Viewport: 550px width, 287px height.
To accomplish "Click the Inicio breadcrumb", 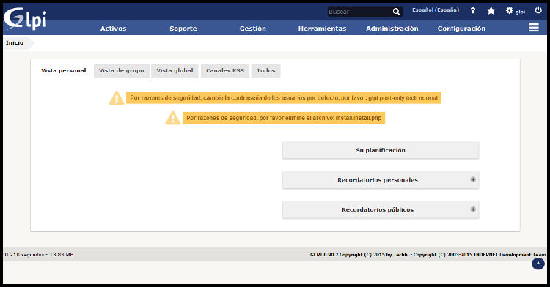I will [15, 42].
